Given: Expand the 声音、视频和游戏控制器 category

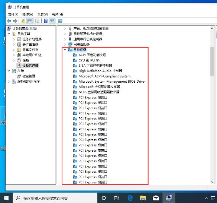Looking at the screenshot, I should 65,28.
